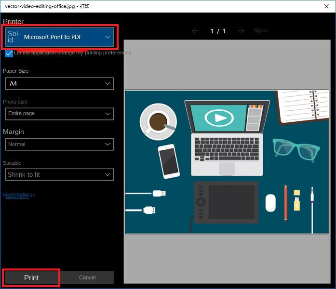The width and height of the screenshot is (336, 289).
Task: Click the white smartphone in the preview image
Action: click(x=168, y=161)
